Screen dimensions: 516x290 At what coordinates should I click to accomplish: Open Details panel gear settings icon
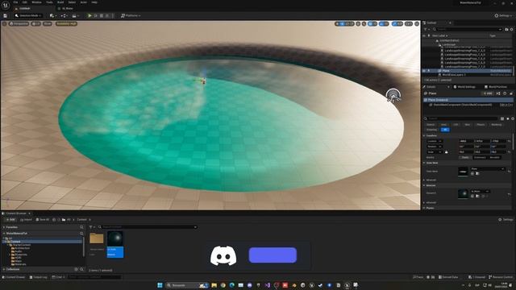click(x=513, y=118)
